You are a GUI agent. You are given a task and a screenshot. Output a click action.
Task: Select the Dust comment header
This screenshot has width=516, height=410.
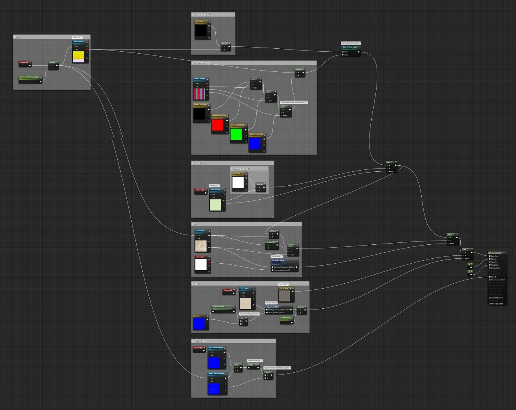point(250,283)
